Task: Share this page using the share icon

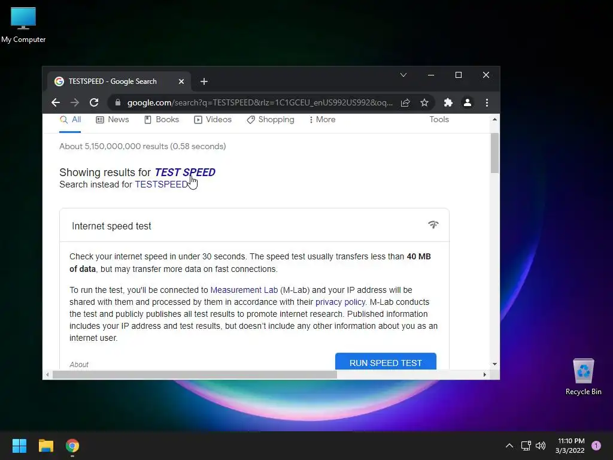Action: [405, 103]
